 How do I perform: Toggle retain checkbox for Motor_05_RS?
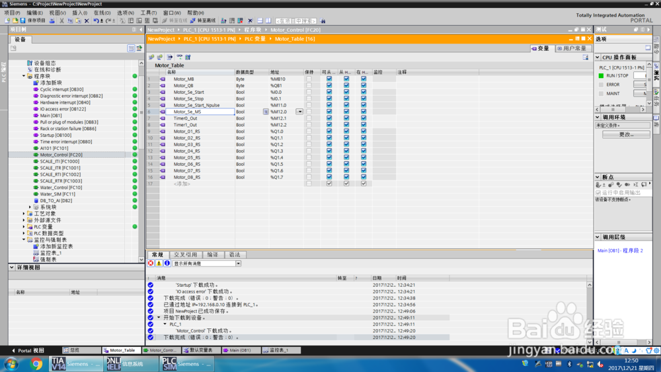click(x=309, y=157)
